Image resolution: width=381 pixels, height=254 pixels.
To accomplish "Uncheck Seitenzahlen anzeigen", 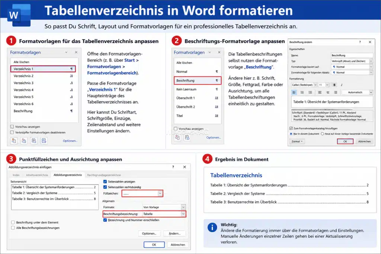I will [105, 181].
